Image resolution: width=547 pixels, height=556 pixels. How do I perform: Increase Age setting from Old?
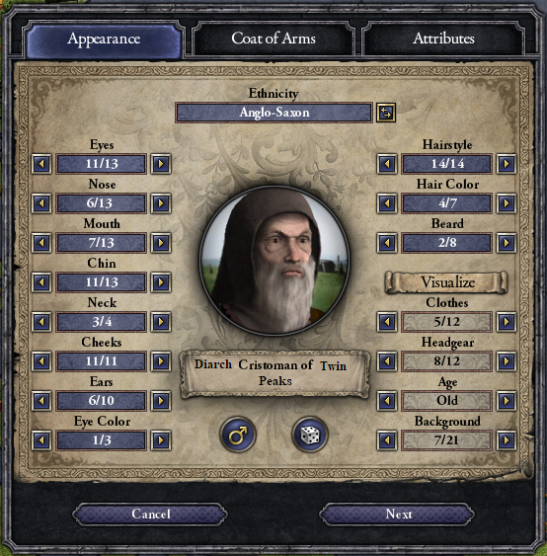point(506,401)
